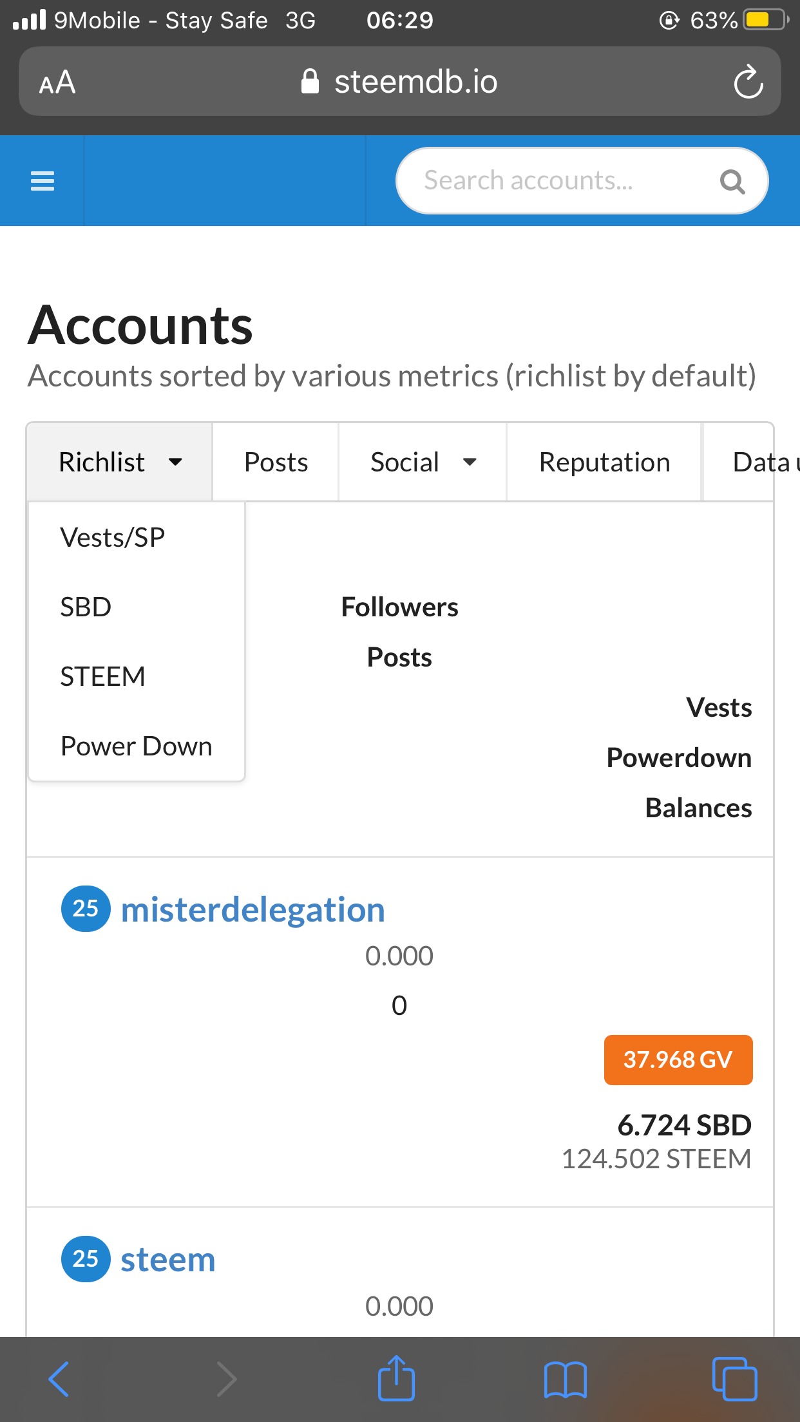Choose SBD from Richlist menu
Viewport: 800px width, 1422px height.
[137, 607]
